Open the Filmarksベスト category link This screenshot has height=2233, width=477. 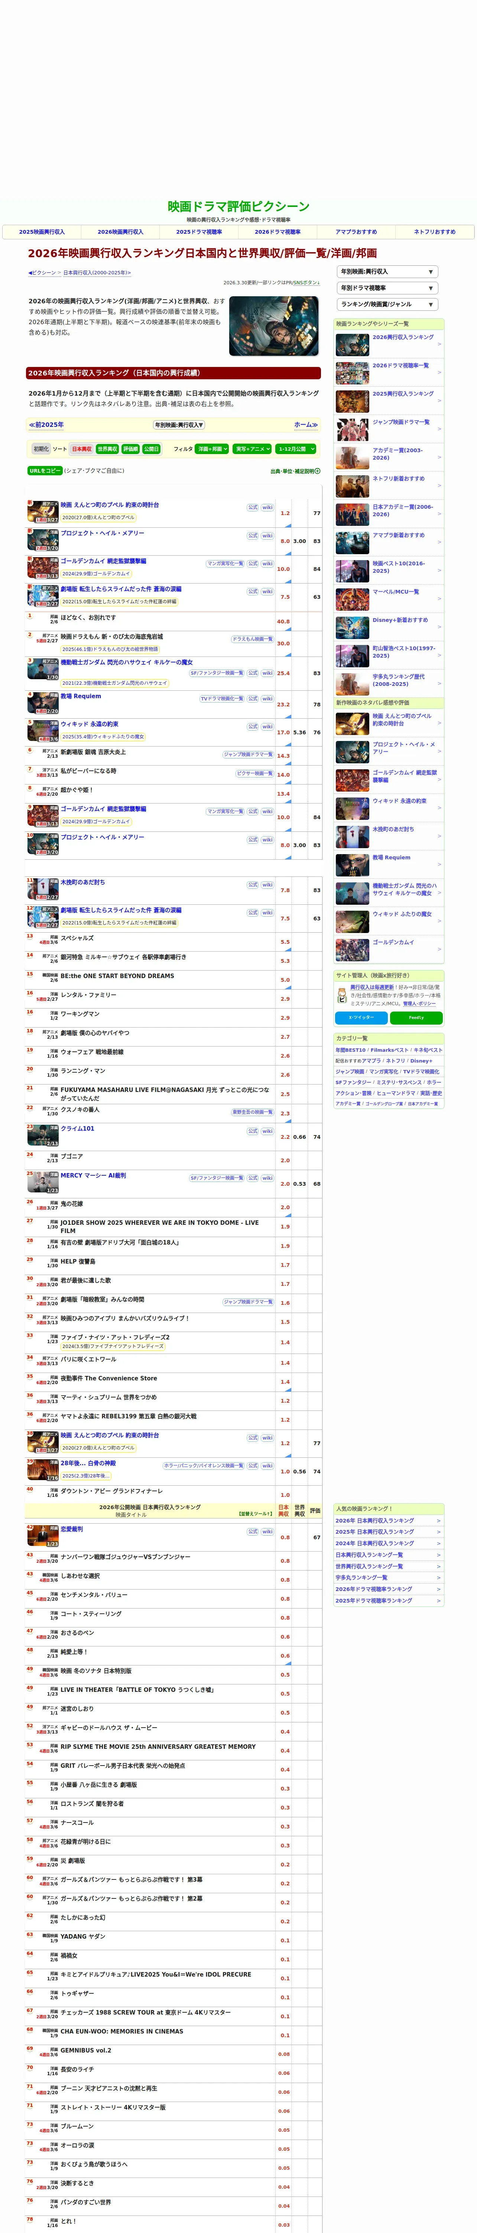tap(390, 1050)
